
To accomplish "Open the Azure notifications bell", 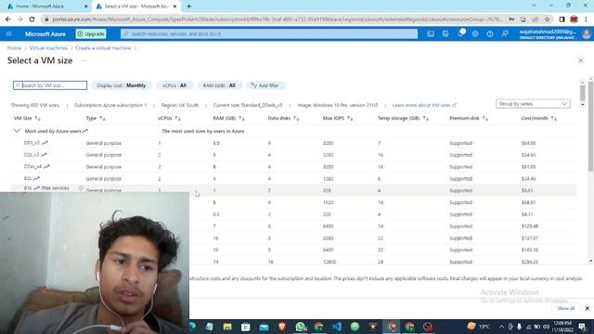I will pyautogui.click(x=460, y=33).
